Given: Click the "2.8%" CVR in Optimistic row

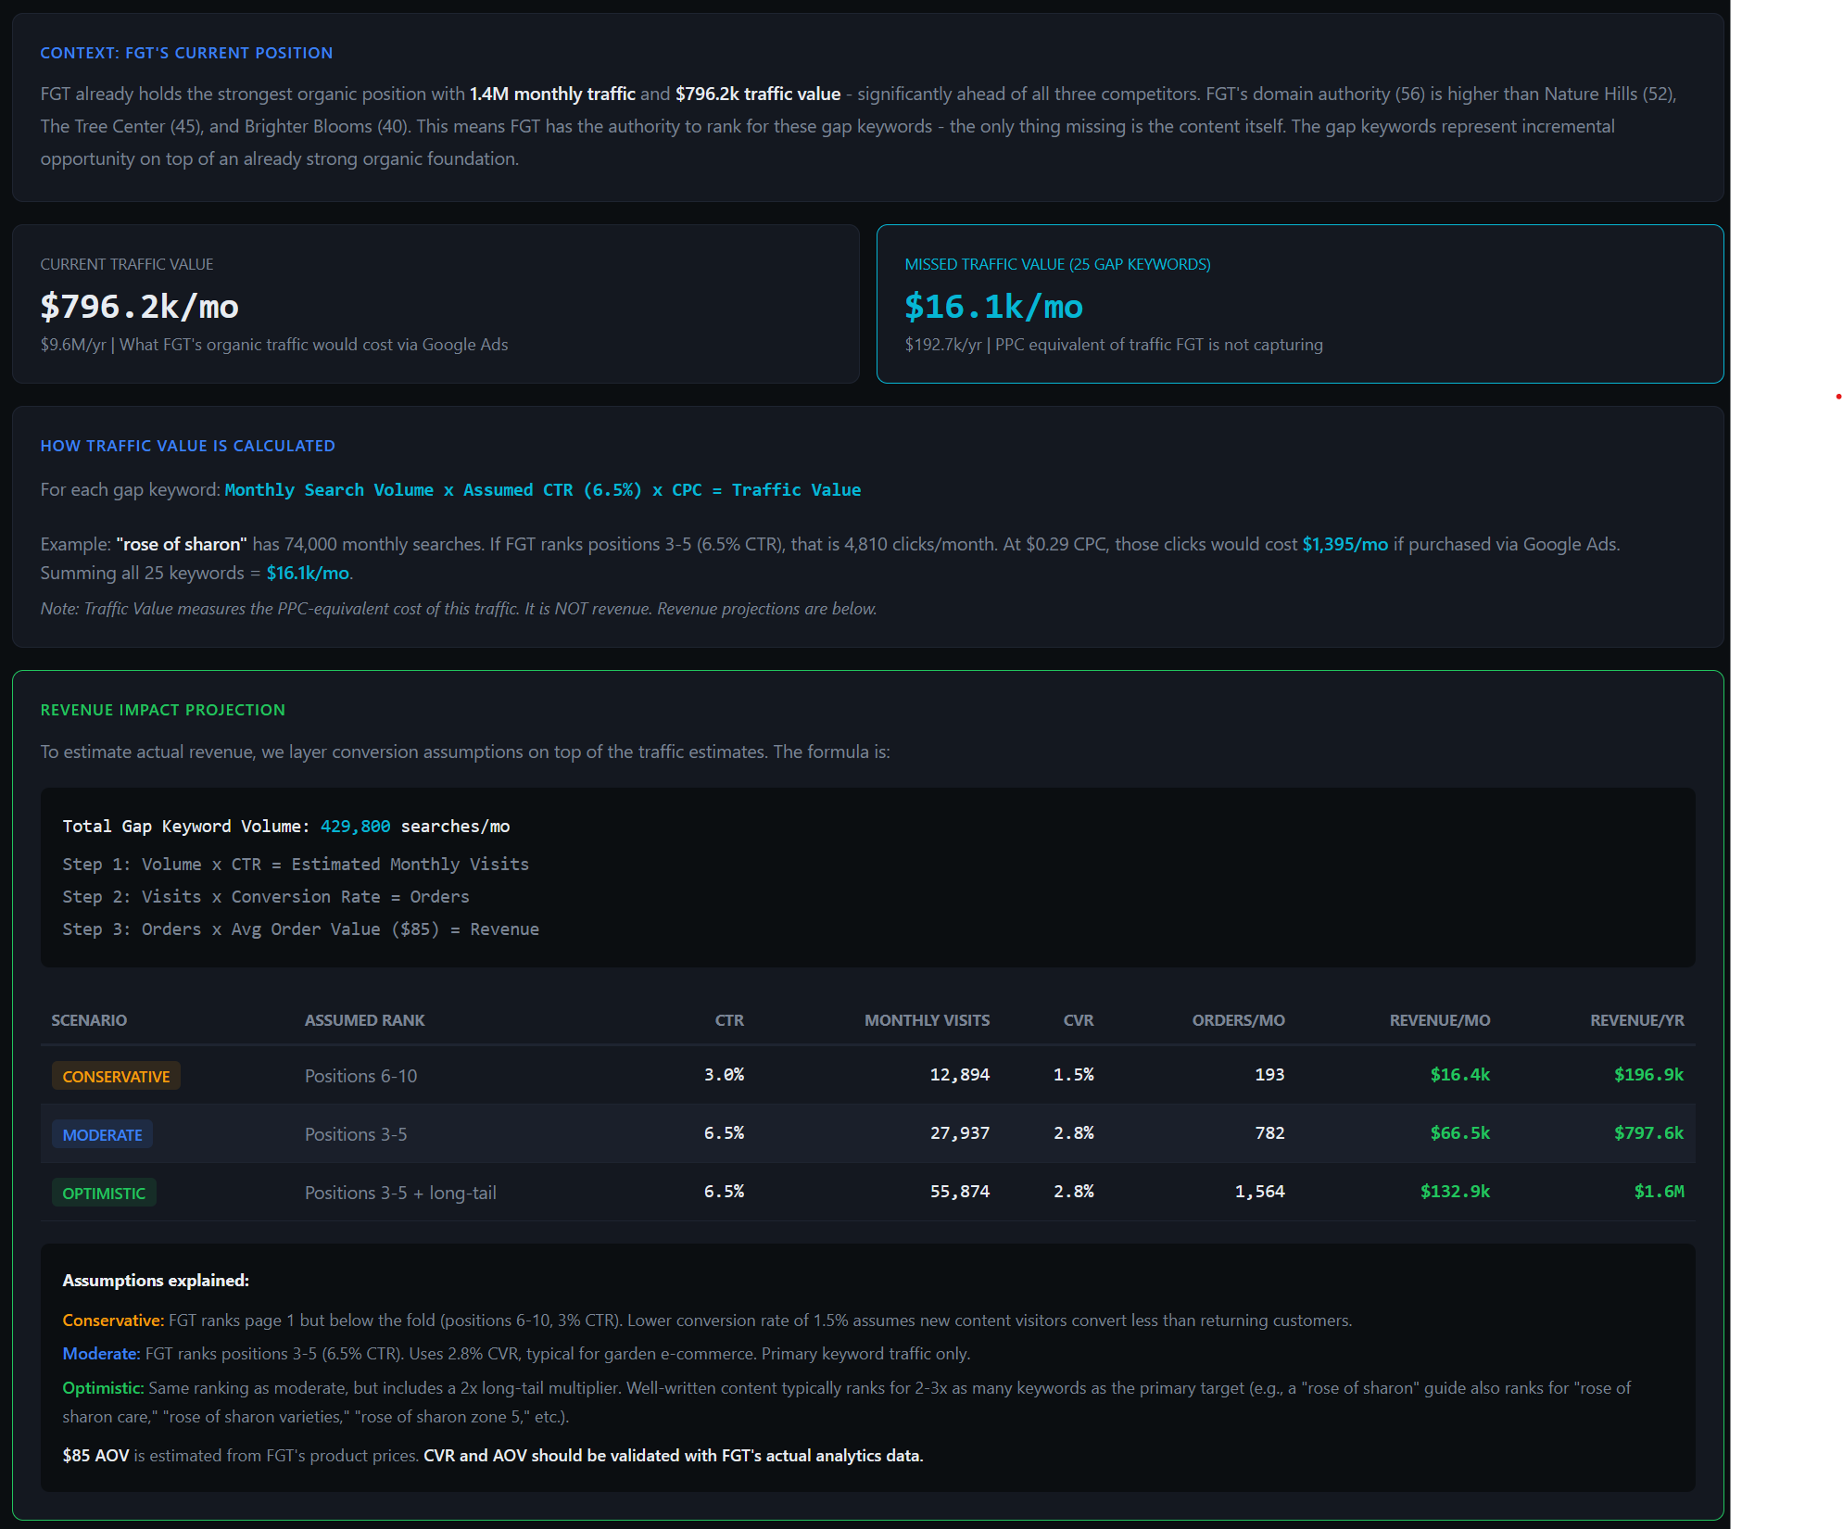Looking at the screenshot, I should click(x=1074, y=1191).
